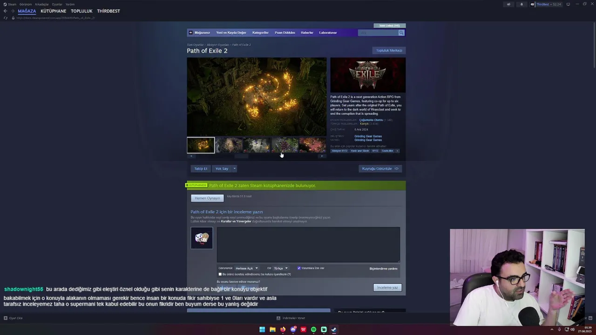Open the notifications bell icon

(521, 4)
